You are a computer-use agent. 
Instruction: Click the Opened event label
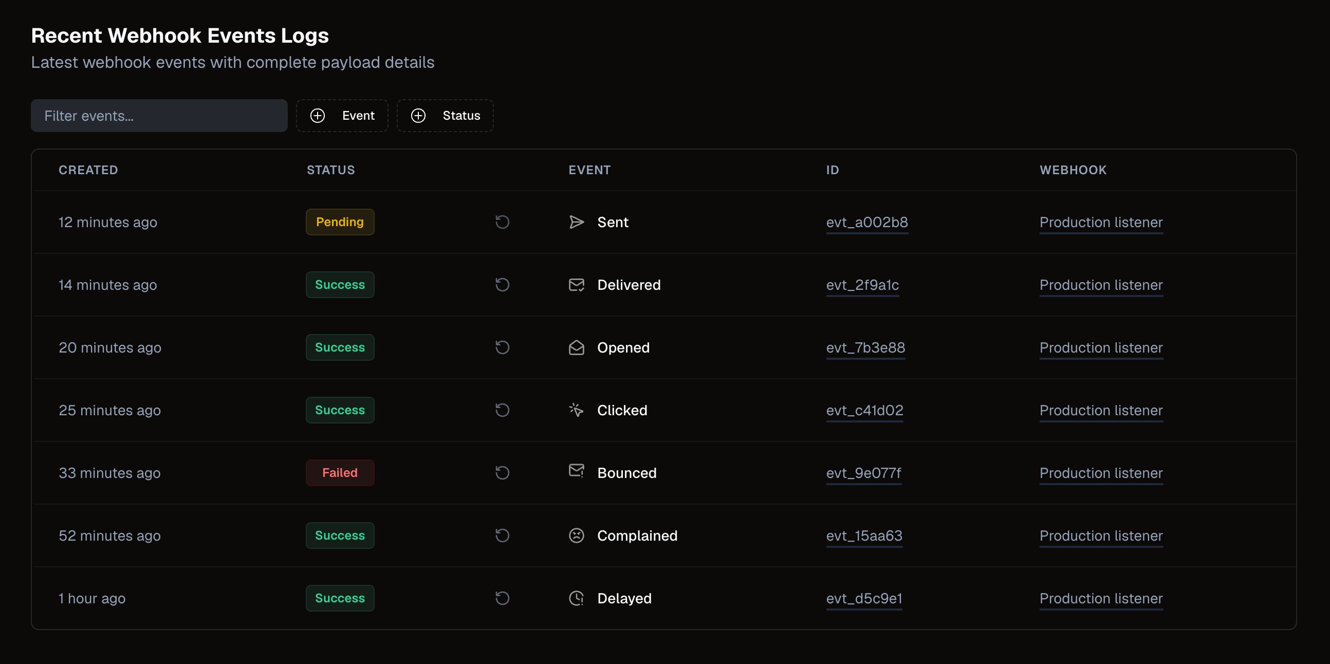coord(623,347)
